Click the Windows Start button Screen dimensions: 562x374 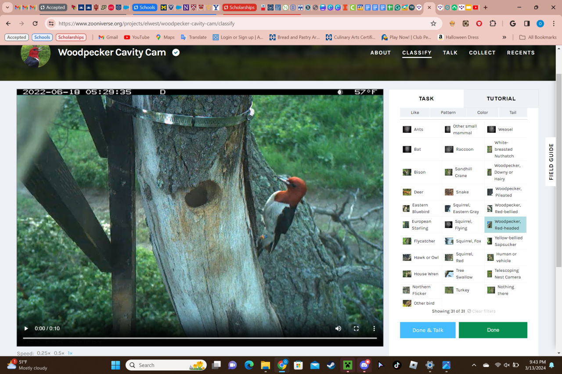115,365
